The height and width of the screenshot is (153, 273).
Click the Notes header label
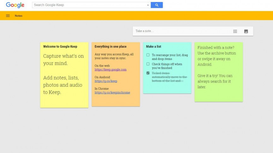pos(18,16)
